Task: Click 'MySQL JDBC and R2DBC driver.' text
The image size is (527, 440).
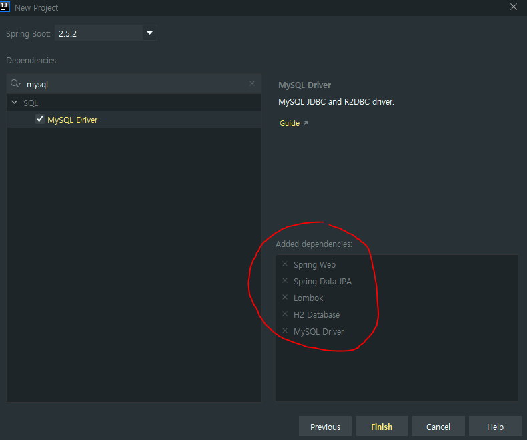Action: click(336, 102)
